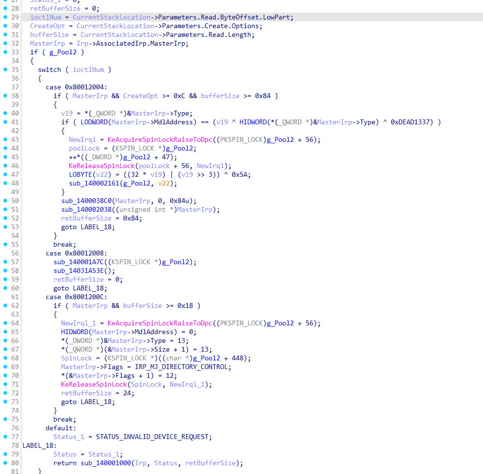Toggle breakpoint dot on line 38
Image resolution: width=483 pixels, height=474 pixels.
[5, 96]
